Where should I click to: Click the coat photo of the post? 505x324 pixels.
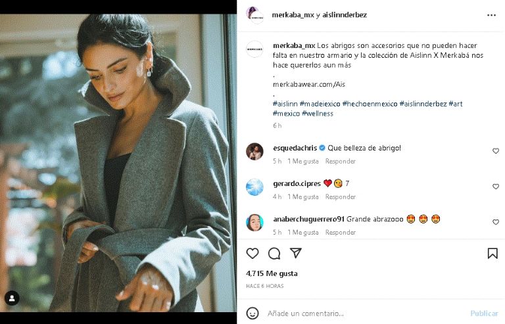click(x=118, y=161)
